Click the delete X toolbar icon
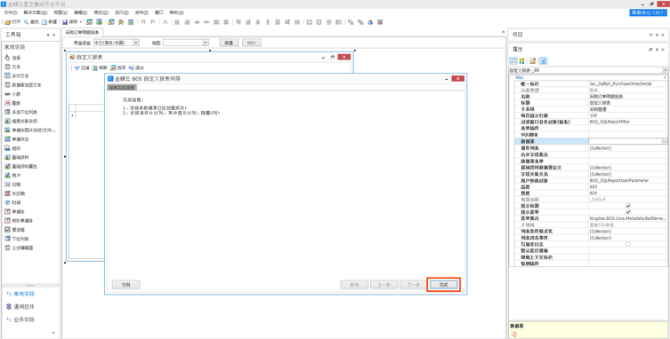670x339 pixels. pyautogui.click(x=165, y=22)
